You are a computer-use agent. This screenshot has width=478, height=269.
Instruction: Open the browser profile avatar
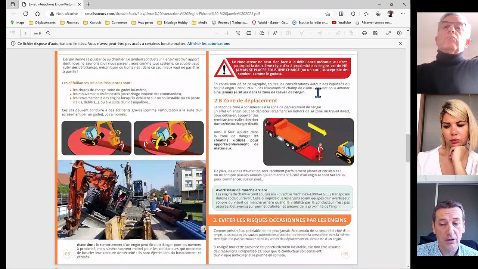point(390,14)
